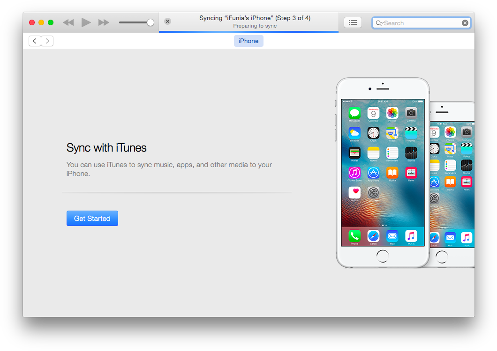Viewport: 497px width, 351px height.
Task: Go back with the left chevron button
Action: click(35, 41)
